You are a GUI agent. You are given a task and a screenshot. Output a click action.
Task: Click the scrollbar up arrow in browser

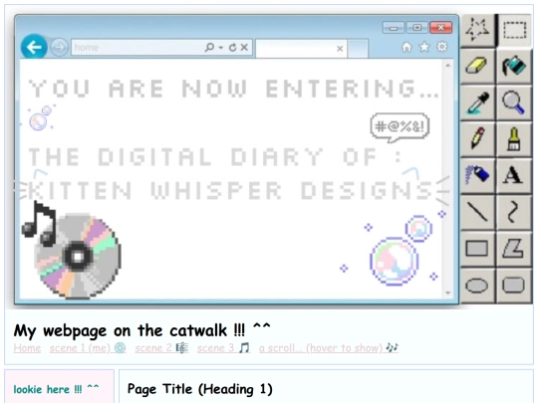[x=448, y=65]
